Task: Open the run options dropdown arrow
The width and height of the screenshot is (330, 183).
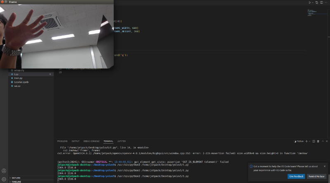Action: click(x=313, y=2)
